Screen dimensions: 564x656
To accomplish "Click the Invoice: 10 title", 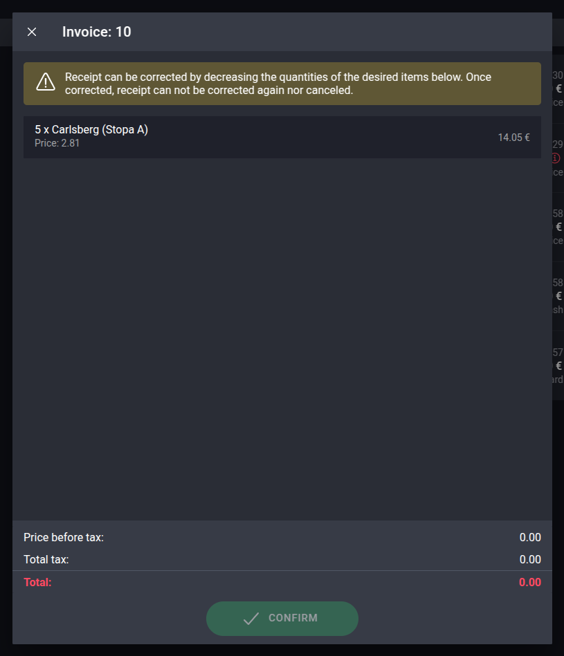I will pyautogui.click(x=97, y=32).
